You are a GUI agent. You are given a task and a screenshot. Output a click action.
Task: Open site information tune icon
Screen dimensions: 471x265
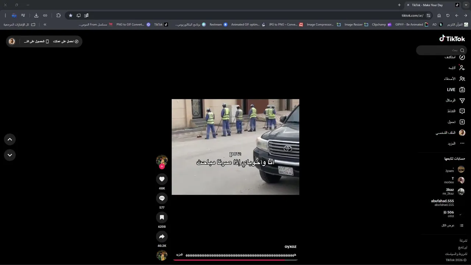coord(428,15)
